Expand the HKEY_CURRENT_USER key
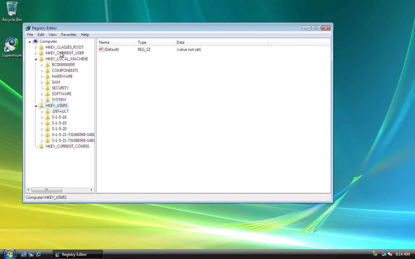This screenshot has height=259, width=415. (36, 53)
